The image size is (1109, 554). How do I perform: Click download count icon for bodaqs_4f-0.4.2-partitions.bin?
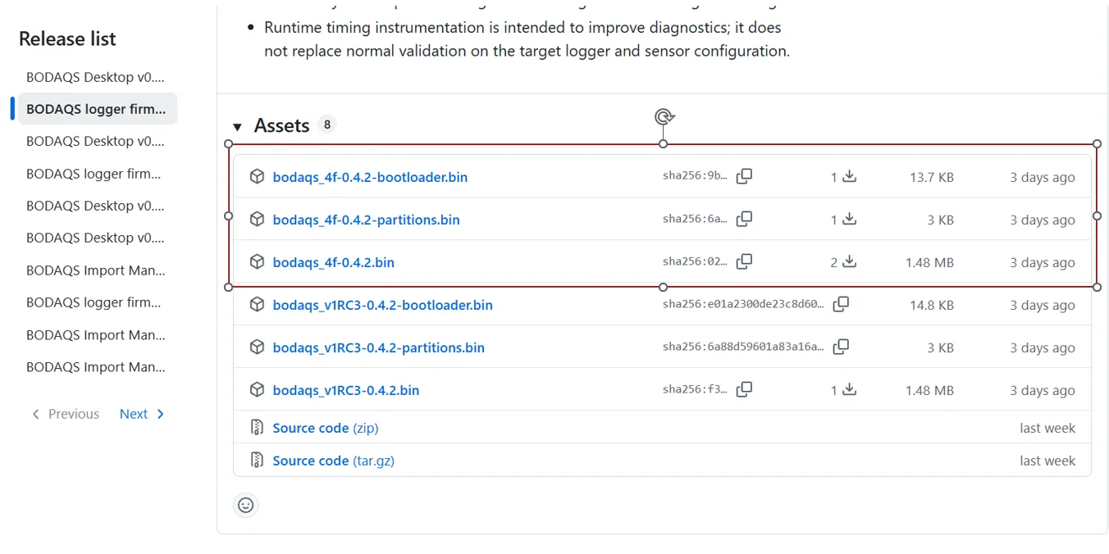click(x=850, y=219)
